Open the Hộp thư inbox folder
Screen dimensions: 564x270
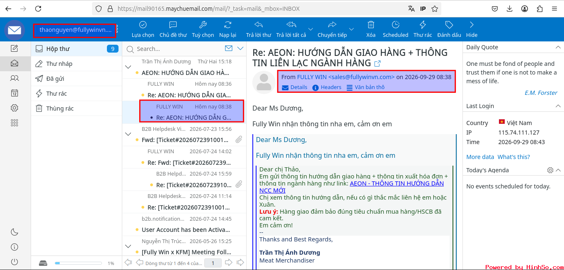tap(77, 49)
